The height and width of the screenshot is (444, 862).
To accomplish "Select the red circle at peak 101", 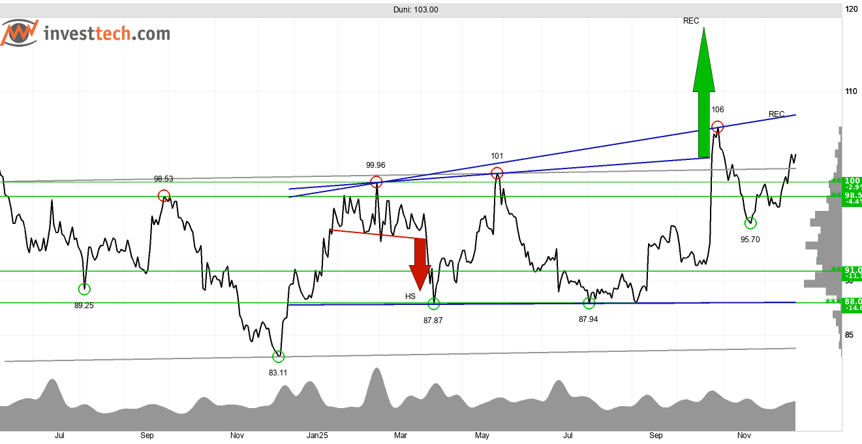I will pos(497,173).
